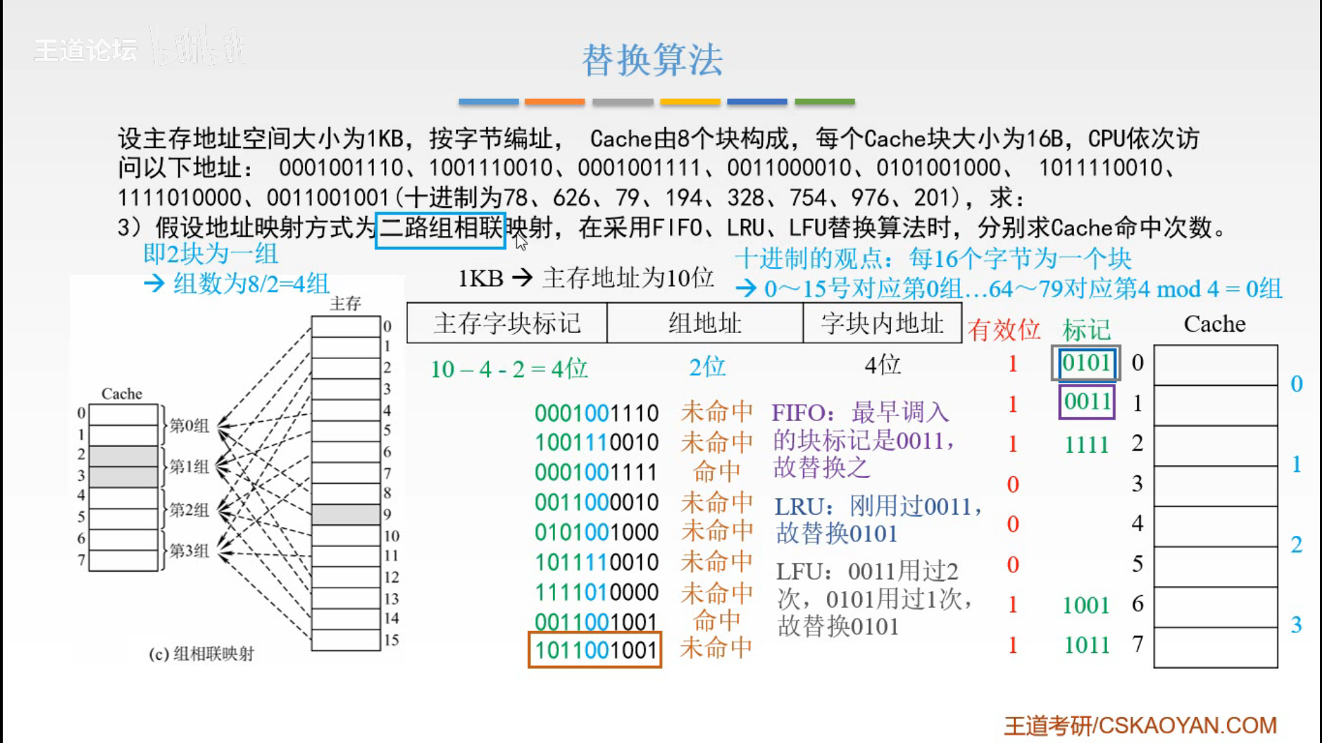Click the shaded main memory block 9
The width and height of the screenshot is (1322, 743).
346,514
